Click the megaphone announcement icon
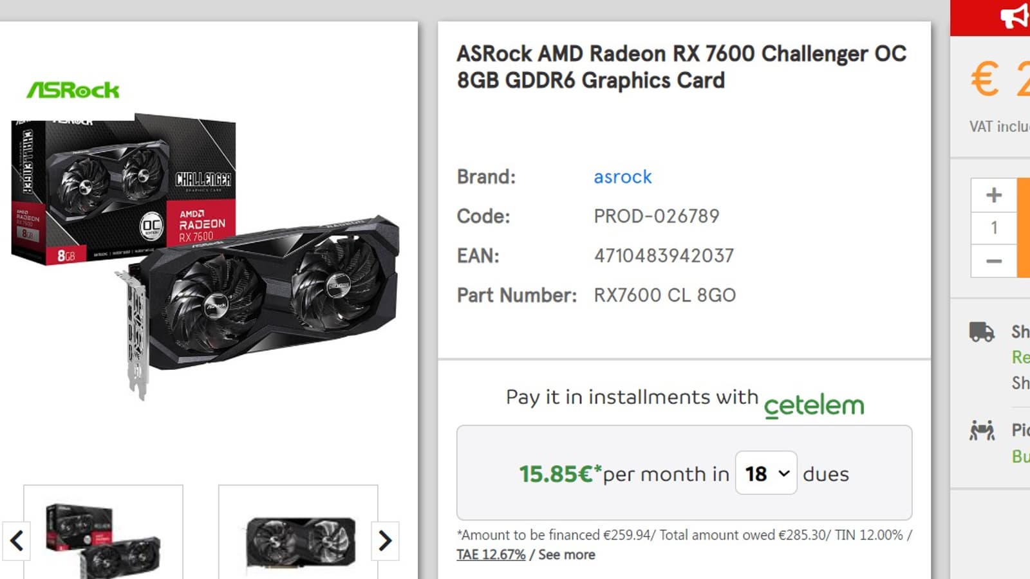The height and width of the screenshot is (579, 1030). 1014,16
